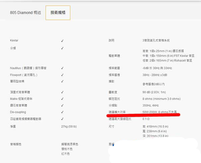
Task: Click the crossover value '350Hz, 4kHz'
Action: 151,105
